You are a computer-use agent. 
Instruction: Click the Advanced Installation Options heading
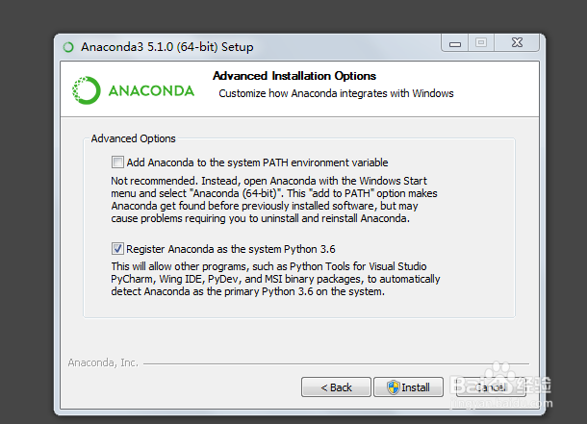(x=294, y=76)
